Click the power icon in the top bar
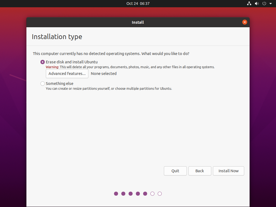The height and width of the screenshot is (207, 276). point(264,4)
